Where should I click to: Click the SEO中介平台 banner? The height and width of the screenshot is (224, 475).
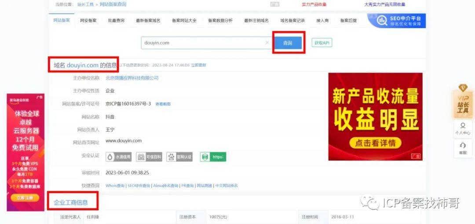[397, 21]
